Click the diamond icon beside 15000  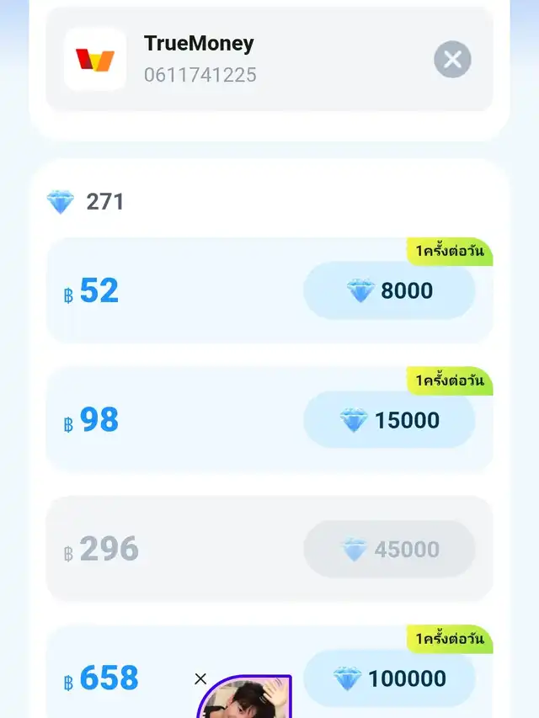click(x=354, y=420)
